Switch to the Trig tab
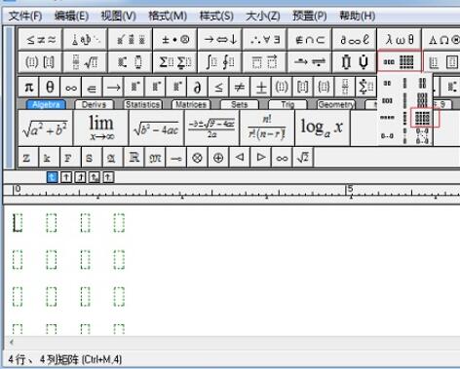 [287, 104]
